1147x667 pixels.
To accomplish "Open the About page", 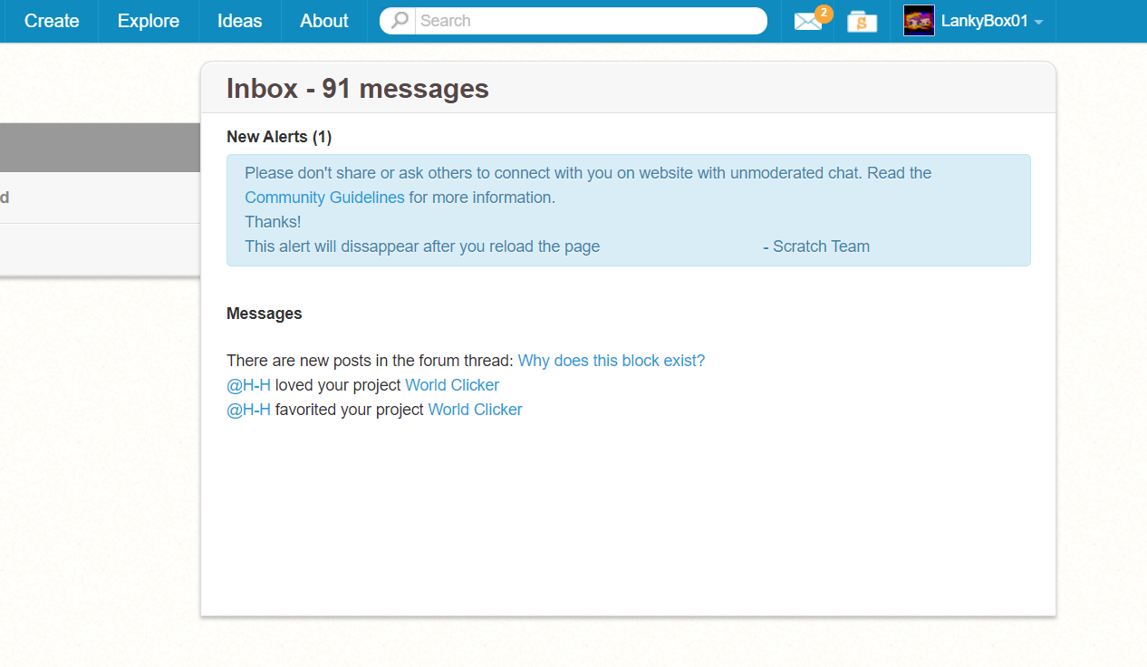I will click(324, 21).
